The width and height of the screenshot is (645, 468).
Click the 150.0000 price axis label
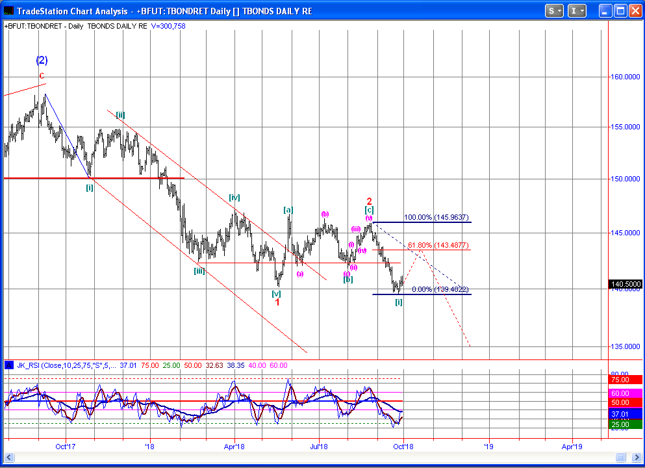tap(626, 179)
